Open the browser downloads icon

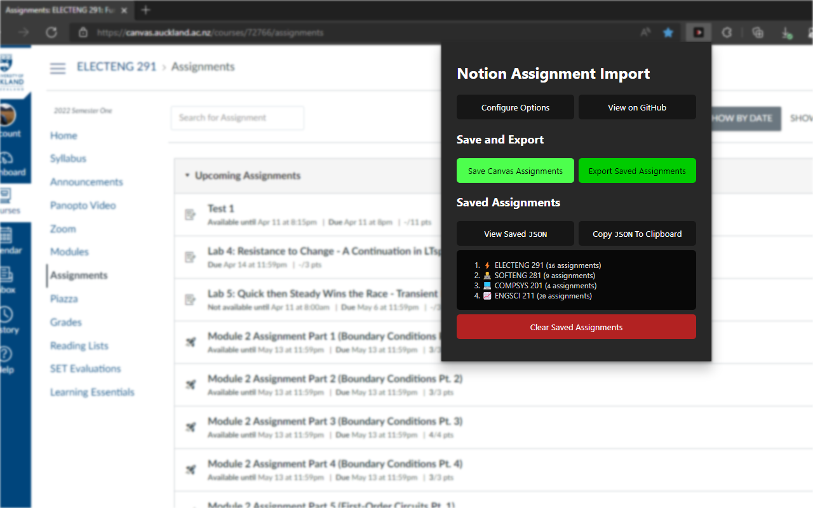coord(786,32)
